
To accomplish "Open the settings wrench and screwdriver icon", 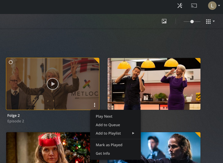I will coord(180,6).
